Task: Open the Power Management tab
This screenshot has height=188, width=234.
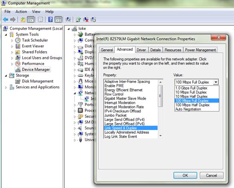Action: click(x=200, y=50)
